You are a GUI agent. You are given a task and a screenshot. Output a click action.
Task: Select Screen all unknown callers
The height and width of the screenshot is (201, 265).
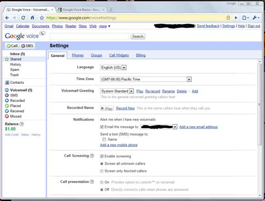(x=102, y=164)
